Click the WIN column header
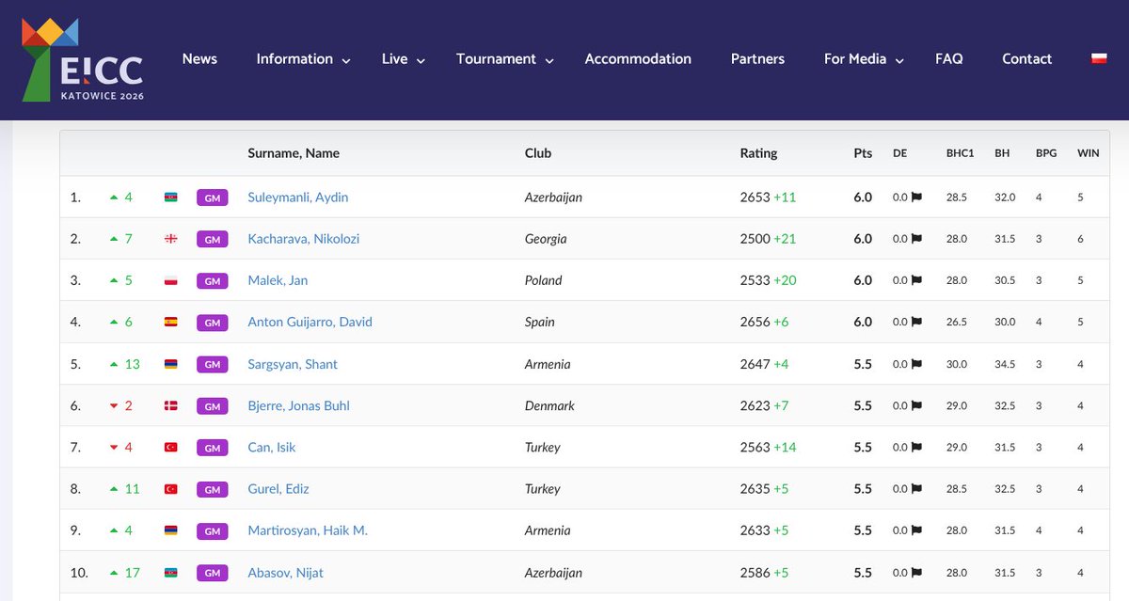This screenshot has width=1129, height=601. (x=1088, y=153)
